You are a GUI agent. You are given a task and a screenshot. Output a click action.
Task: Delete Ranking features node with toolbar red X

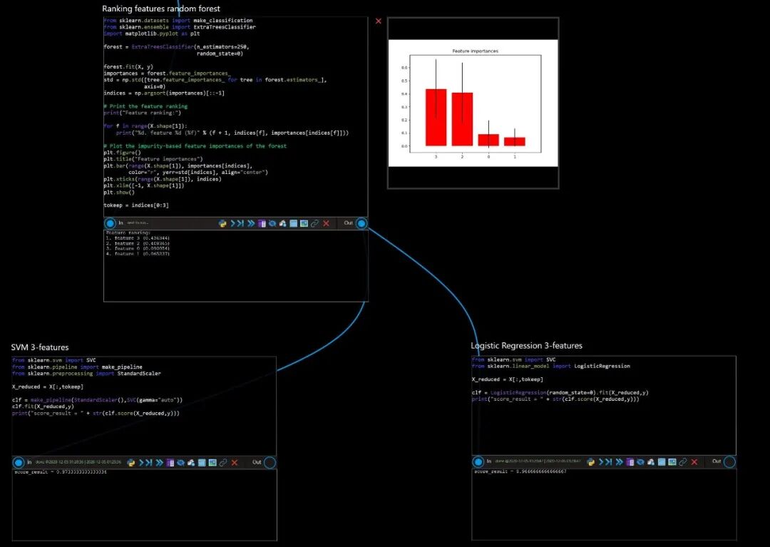(326, 223)
